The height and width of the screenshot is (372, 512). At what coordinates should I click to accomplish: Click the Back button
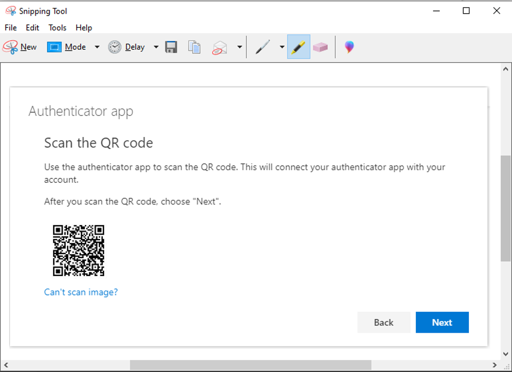pos(384,322)
